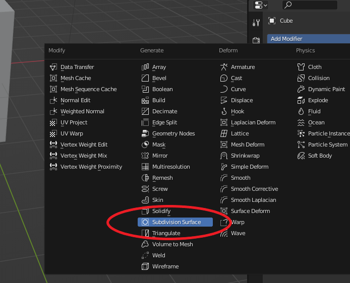
Task: Click the Mask modifier icon
Action: coord(145,145)
